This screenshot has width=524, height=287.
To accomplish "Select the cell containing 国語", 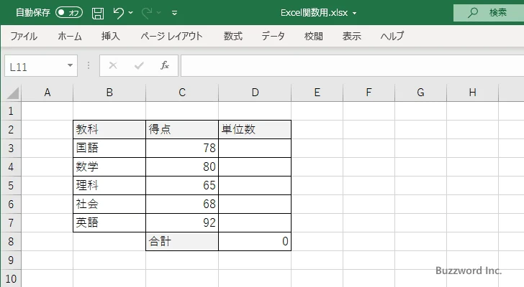I will [109, 148].
